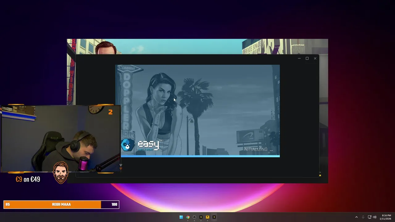395x222 pixels.
Task: Open the Windows Start menu
Action: click(x=181, y=217)
